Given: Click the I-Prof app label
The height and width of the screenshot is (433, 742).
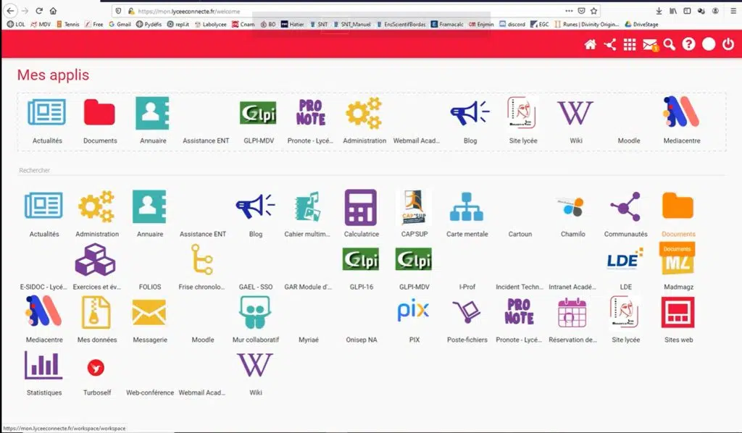Looking at the screenshot, I should 467,287.
